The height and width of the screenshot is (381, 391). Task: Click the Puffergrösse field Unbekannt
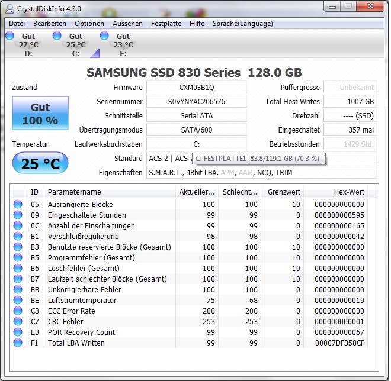(350, 88)
